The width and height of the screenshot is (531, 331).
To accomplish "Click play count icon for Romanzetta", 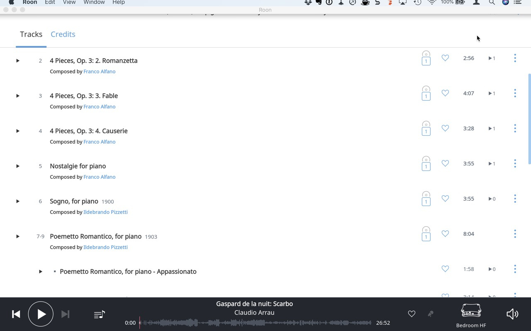I will click(x=492, y=58).
